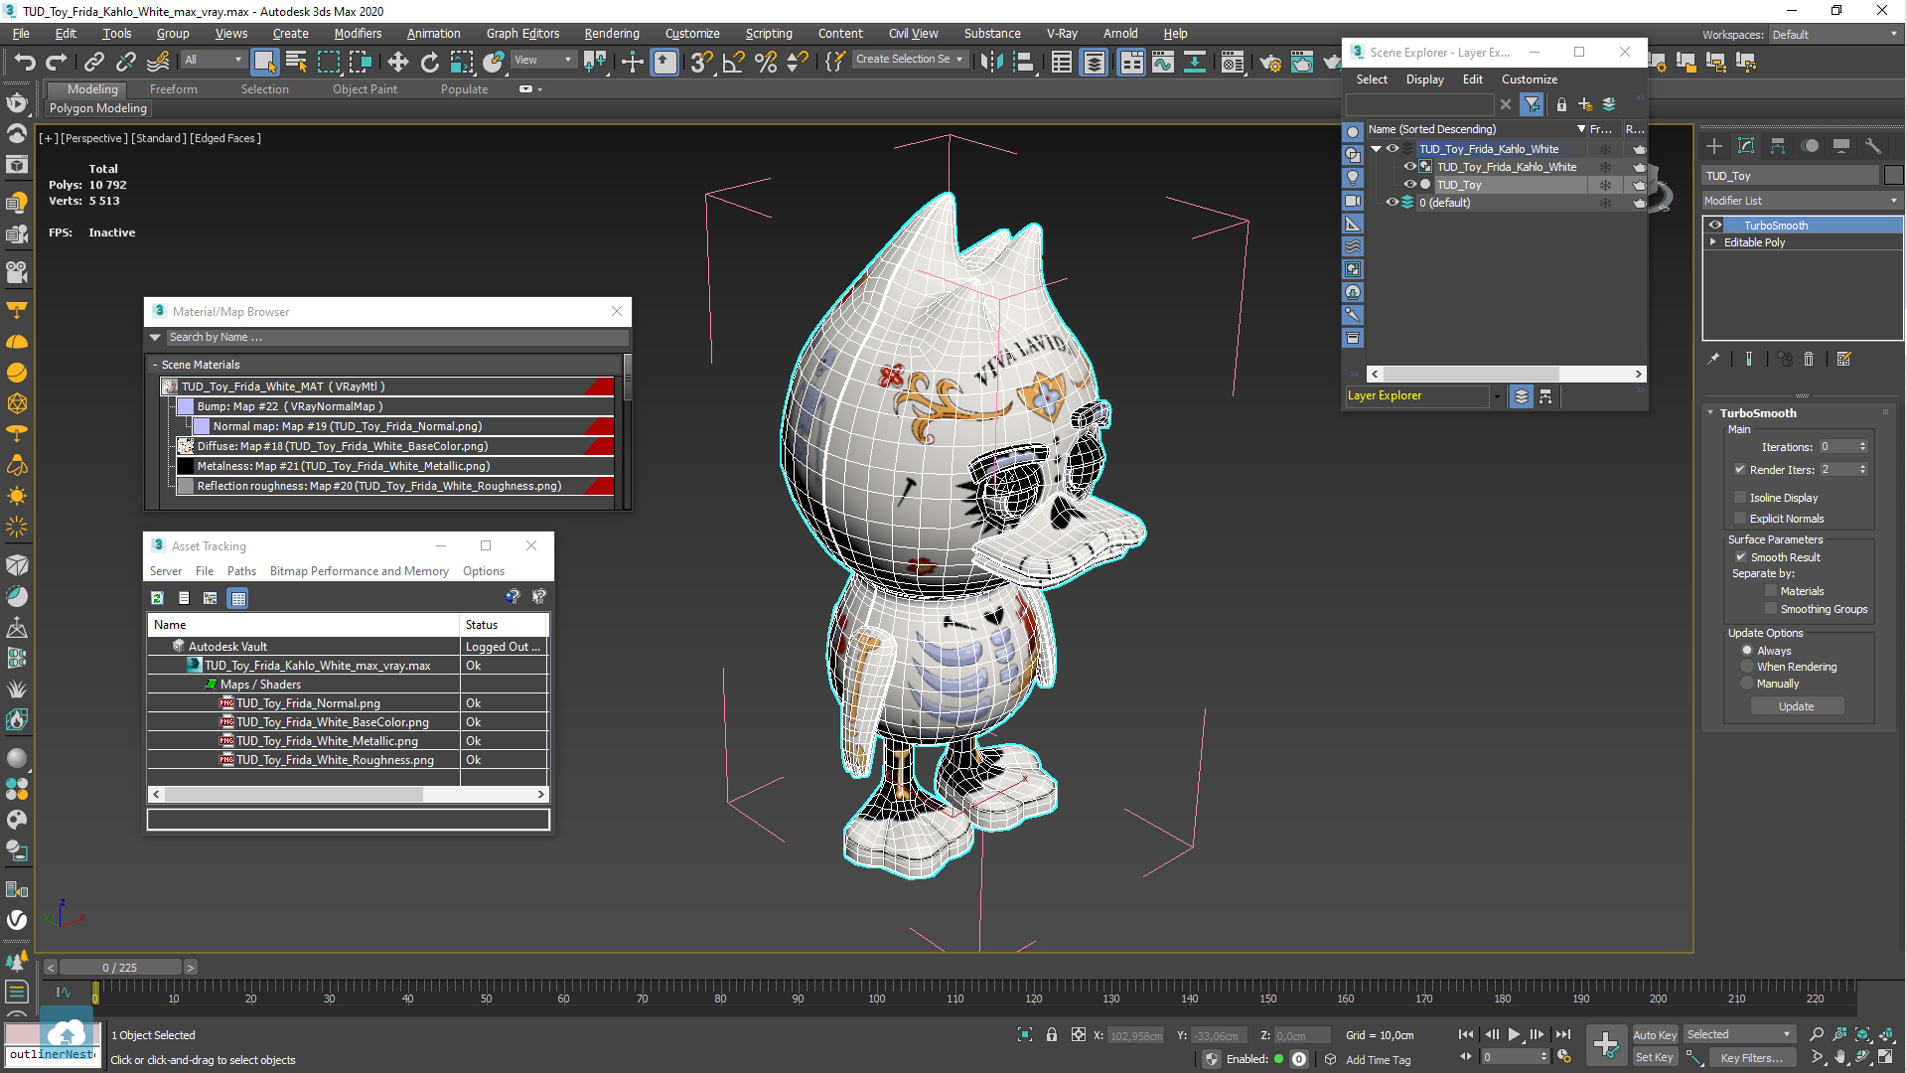The image size is (1907, 1073).
Task: Toggle the Smooth Result checkbox
Action: [1741, 557]
